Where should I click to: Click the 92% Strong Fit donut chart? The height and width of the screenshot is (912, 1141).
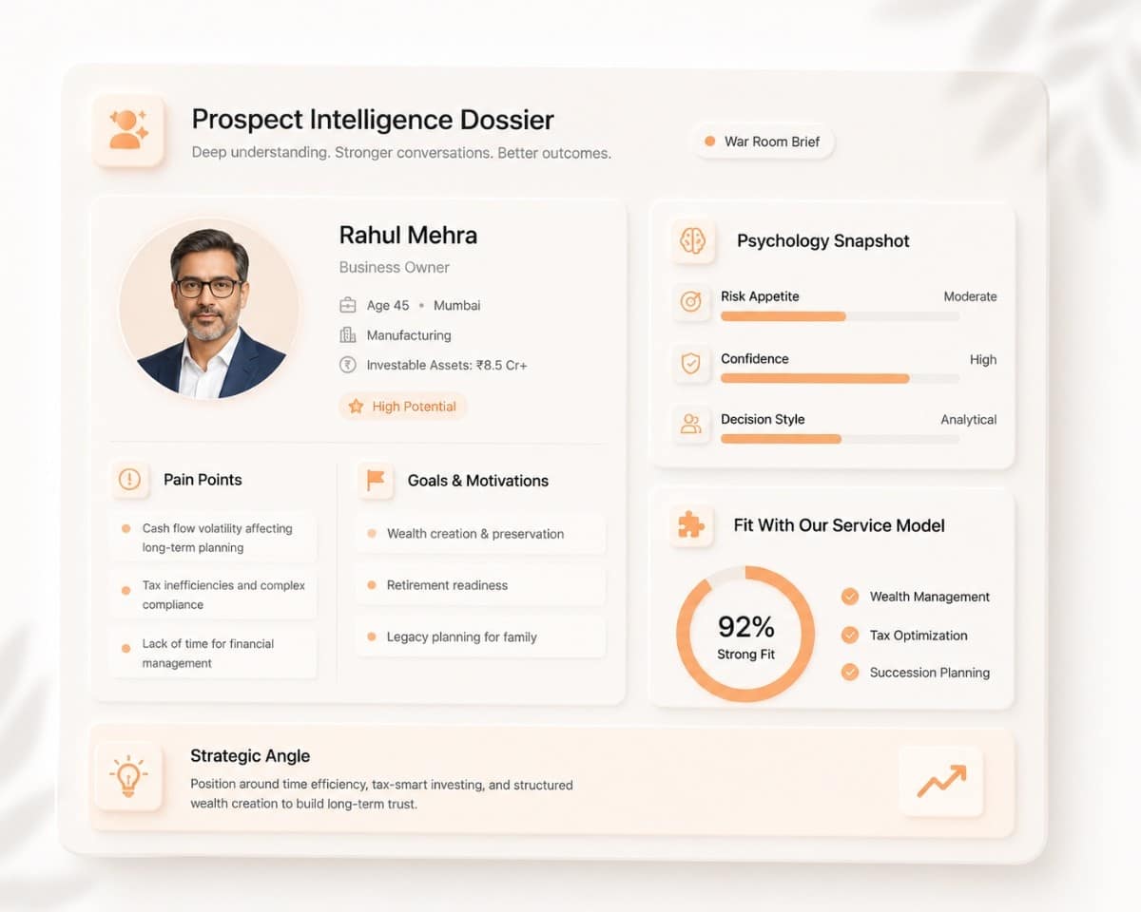tap(745, 634)
